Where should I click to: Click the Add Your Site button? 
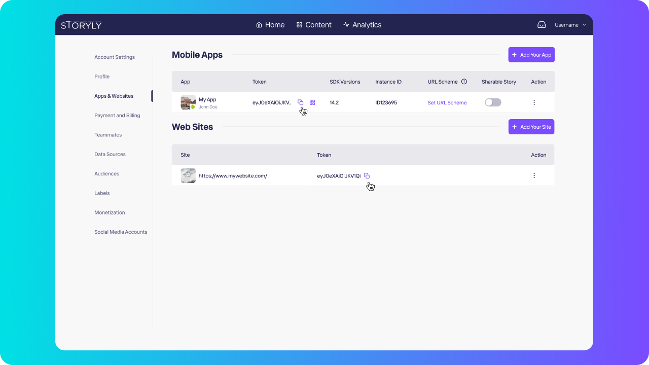click(x=531, y=127)
